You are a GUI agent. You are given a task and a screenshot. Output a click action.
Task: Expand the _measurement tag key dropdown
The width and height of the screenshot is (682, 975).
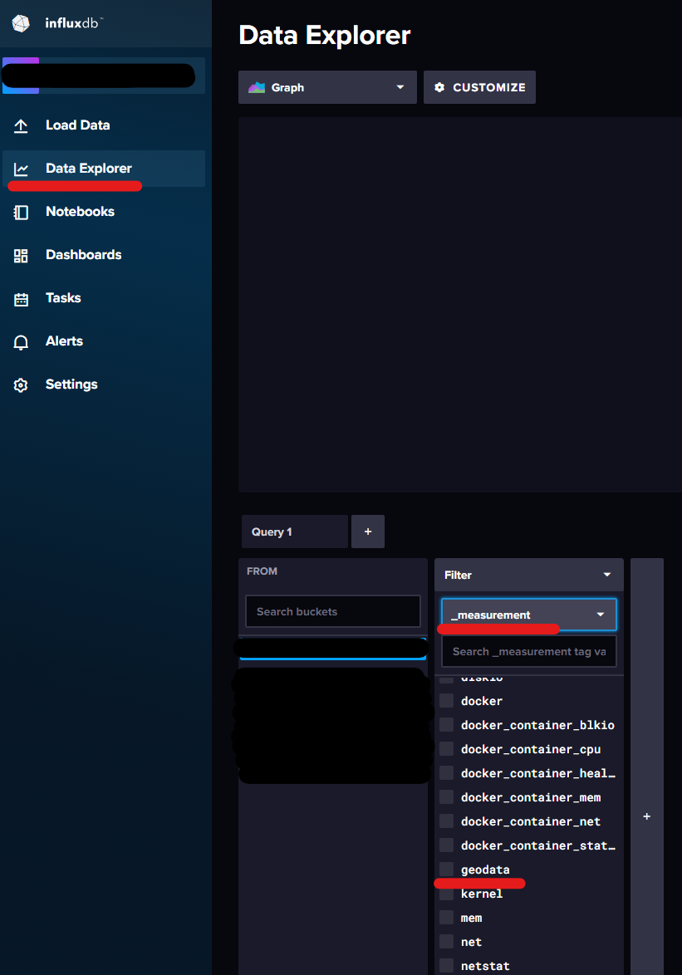click(x=529, y=615)
